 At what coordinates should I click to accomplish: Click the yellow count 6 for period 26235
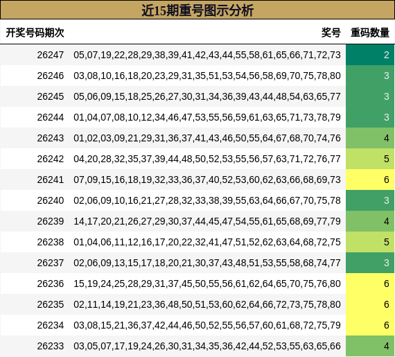coord(370,304)
